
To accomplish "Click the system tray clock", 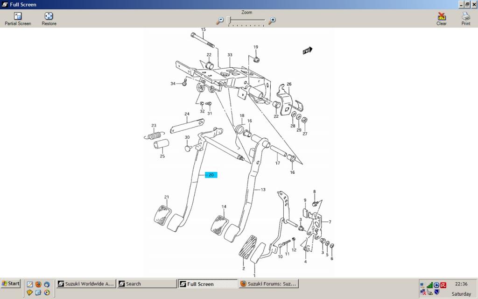I will [461, 284].
